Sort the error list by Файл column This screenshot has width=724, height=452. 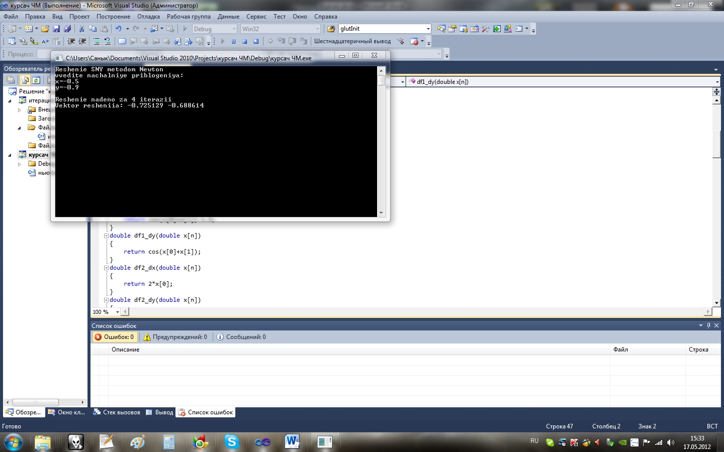[648, 350]
